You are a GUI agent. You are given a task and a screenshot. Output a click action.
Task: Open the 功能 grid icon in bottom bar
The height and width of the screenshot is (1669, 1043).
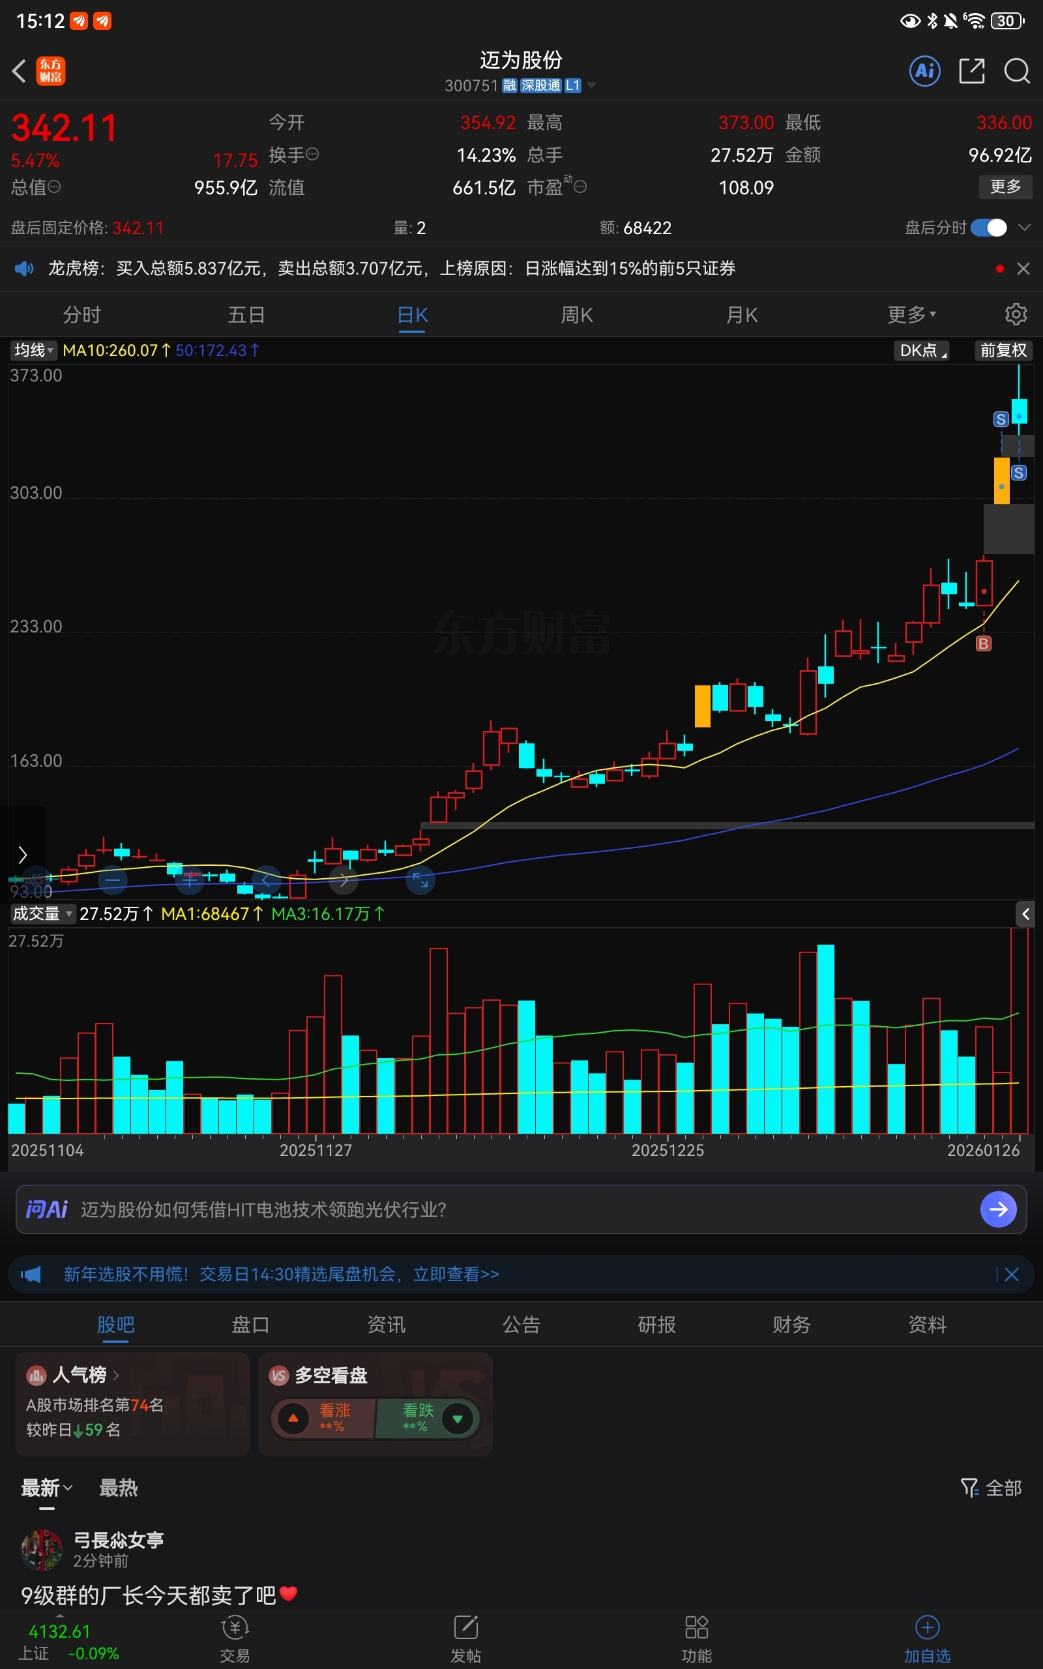(x=697, y=1628)
